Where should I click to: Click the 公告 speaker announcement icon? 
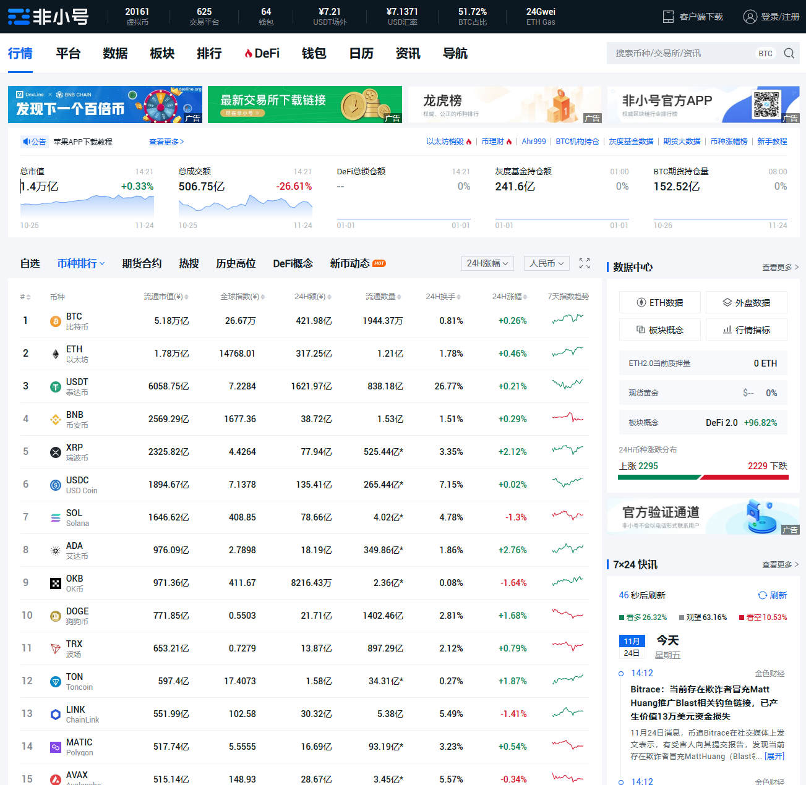pyautogui.click(x=27, y=142)
